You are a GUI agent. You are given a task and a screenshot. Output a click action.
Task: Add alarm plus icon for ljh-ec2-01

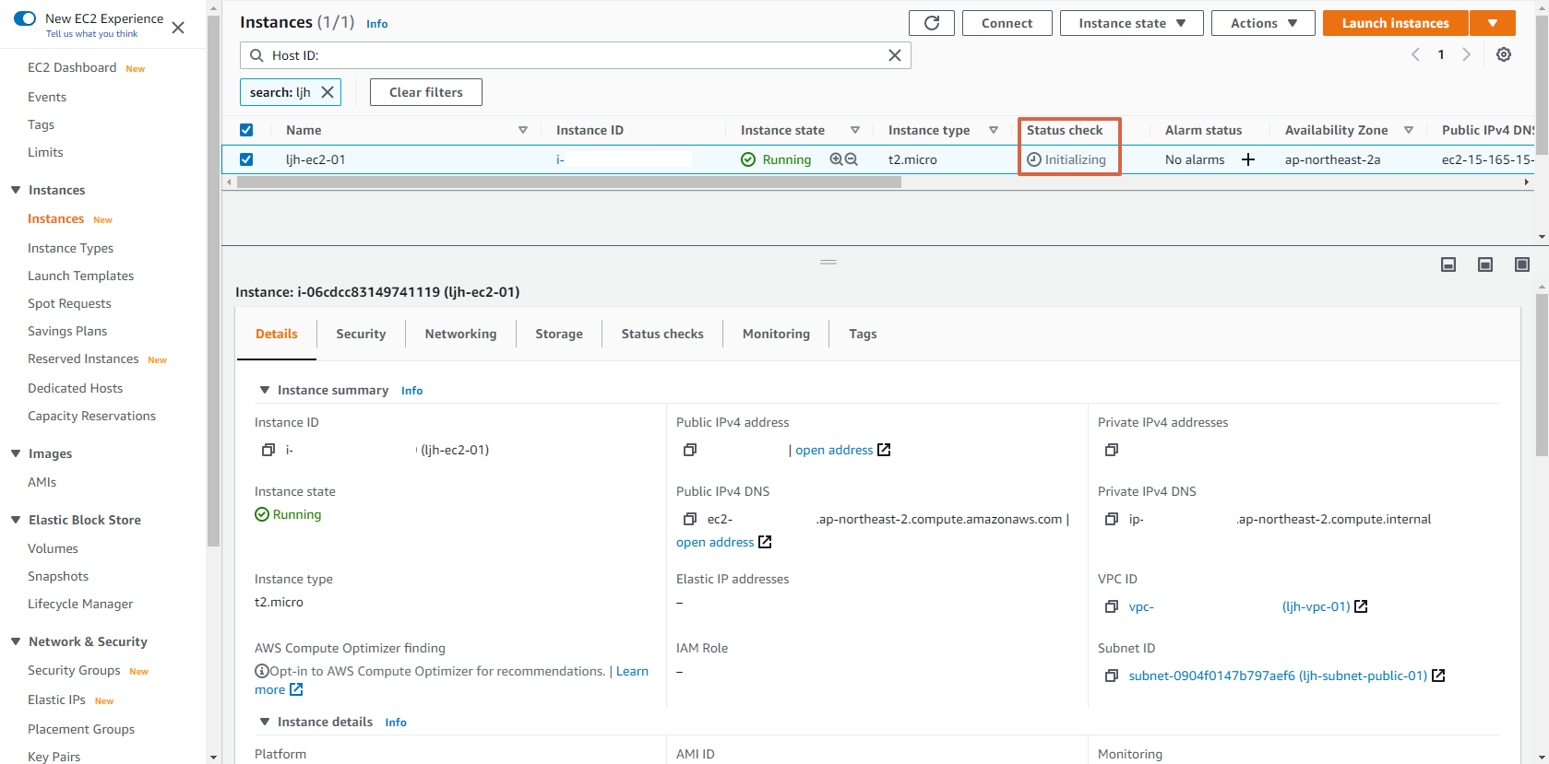click(1248, 159)
